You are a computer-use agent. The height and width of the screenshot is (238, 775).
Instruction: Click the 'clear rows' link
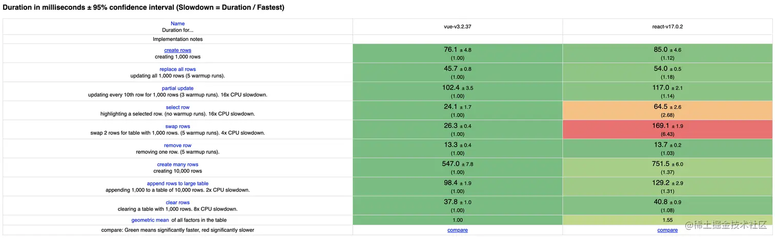click(x=178, y=203)
